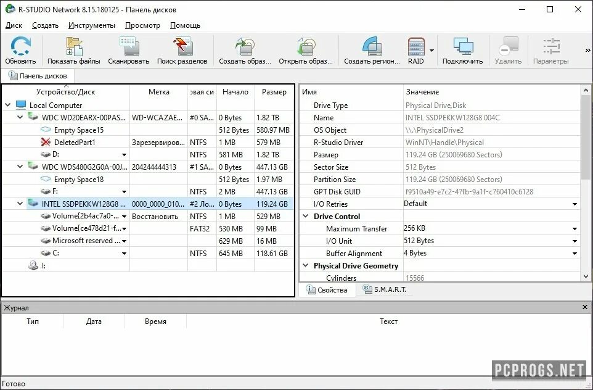This screenshot has width=593, height=390.
Task: Open the Buffer Alignment value dropdown
Action: point(575,254)
